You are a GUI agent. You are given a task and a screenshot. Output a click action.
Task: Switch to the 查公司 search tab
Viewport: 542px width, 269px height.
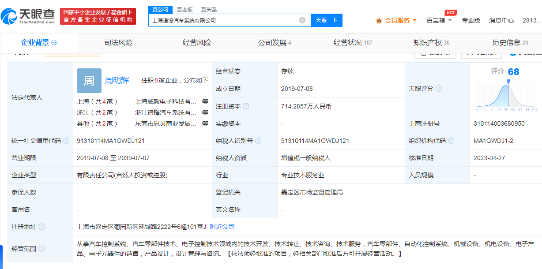[161, 9]
